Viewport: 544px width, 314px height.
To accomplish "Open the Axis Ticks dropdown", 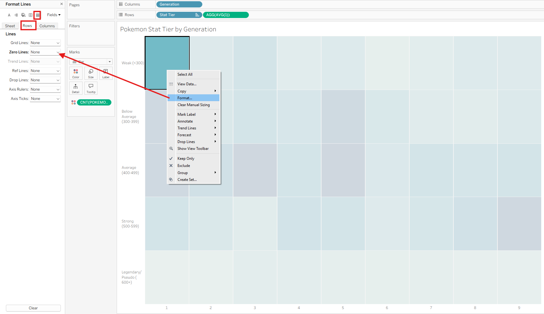I will tap(45, 99).
